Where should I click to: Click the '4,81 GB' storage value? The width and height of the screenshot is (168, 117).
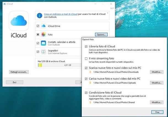[67, 65]
